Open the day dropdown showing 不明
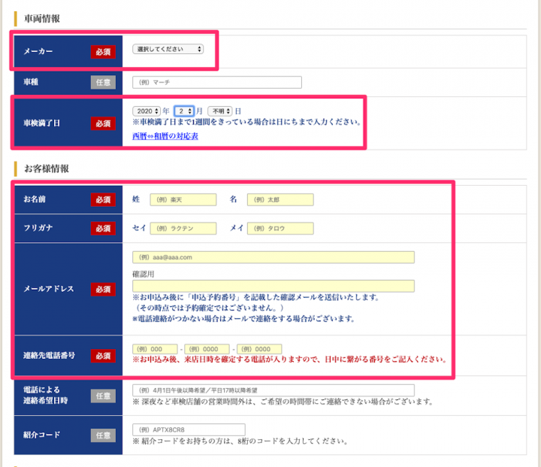The height and width of the screenshot is (467, 541). point(219,111)
